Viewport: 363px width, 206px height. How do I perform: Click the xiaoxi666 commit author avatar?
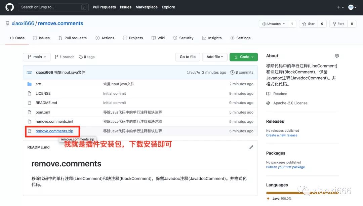[30, 72]
